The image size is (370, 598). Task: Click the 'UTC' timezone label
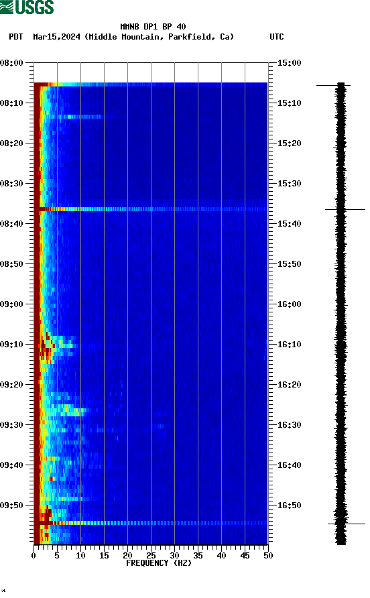(x=277, y=37)
